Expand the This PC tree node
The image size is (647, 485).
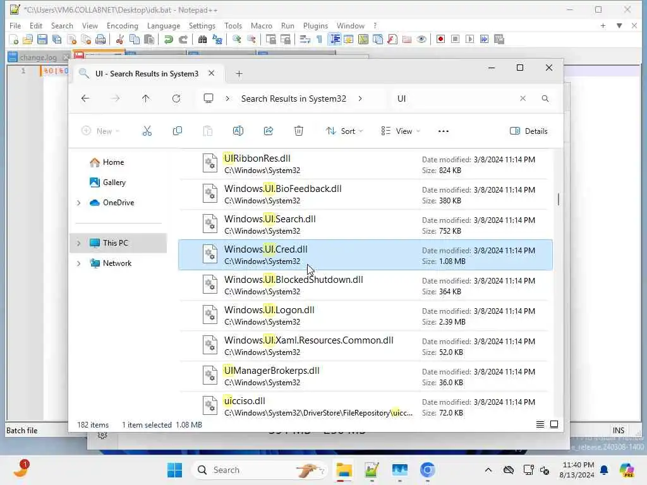pos(78,243)
